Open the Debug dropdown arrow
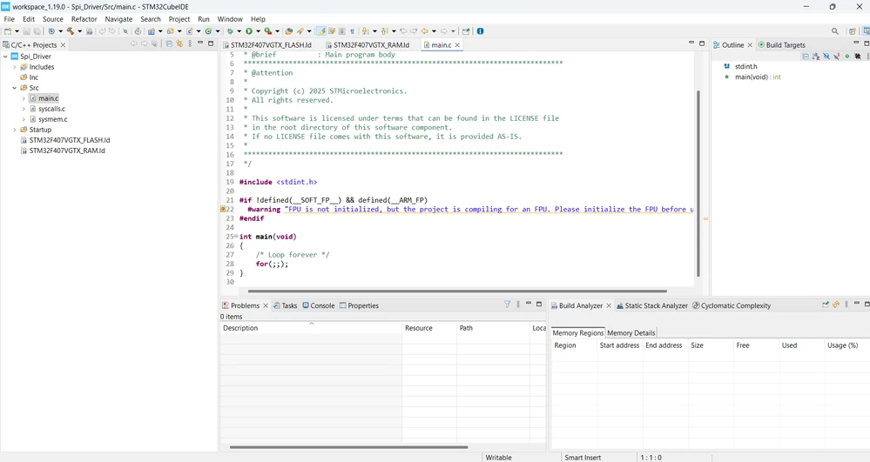The width and height of the screenshot is (870, 462). pos(239,31)
